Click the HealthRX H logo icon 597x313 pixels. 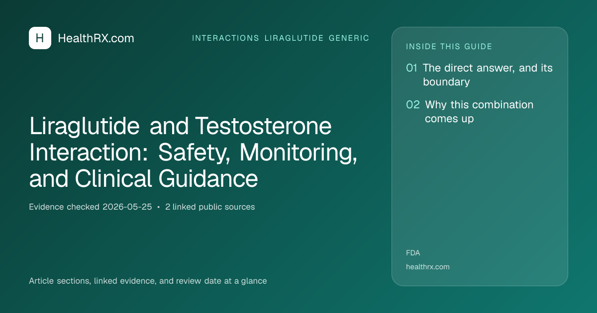pos(40,38)
